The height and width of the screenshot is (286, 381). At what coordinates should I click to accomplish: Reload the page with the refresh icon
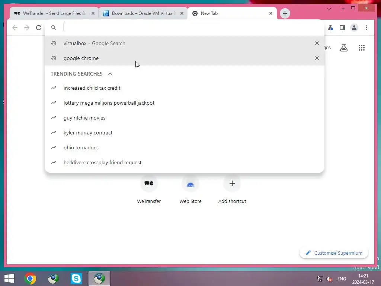39,28
